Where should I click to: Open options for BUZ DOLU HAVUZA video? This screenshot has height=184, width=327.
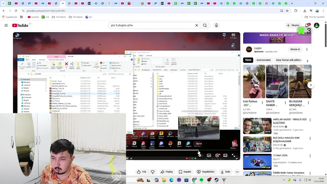pos(310,138)
